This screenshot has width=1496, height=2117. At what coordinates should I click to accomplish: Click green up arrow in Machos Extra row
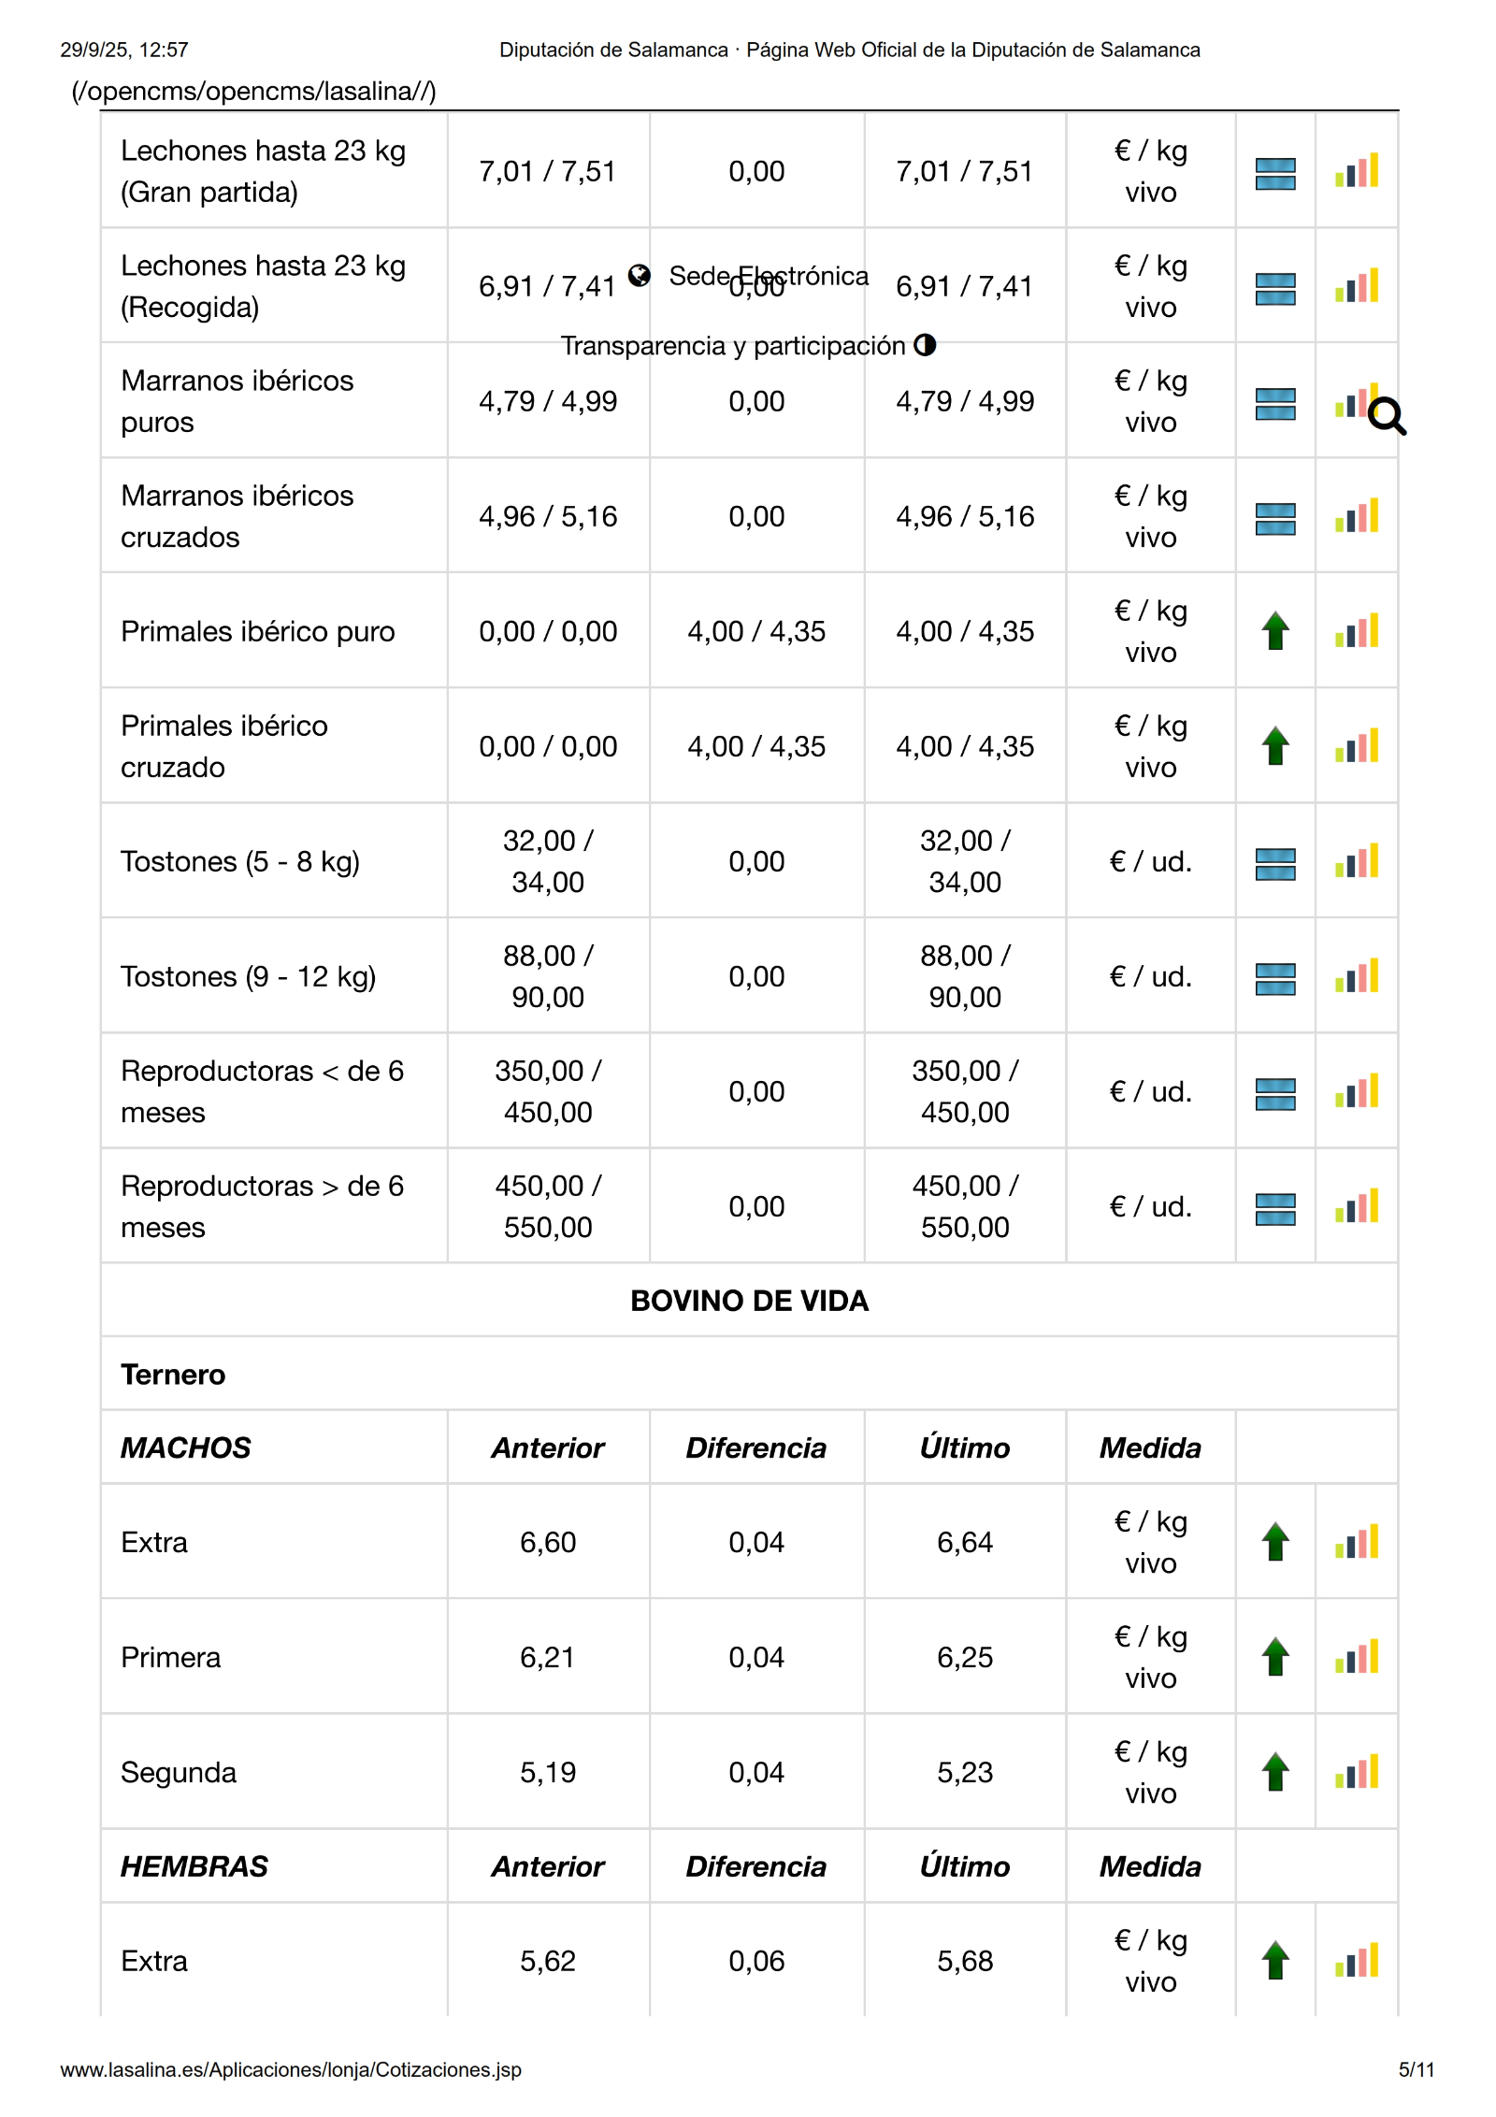pos(1275,1542)
